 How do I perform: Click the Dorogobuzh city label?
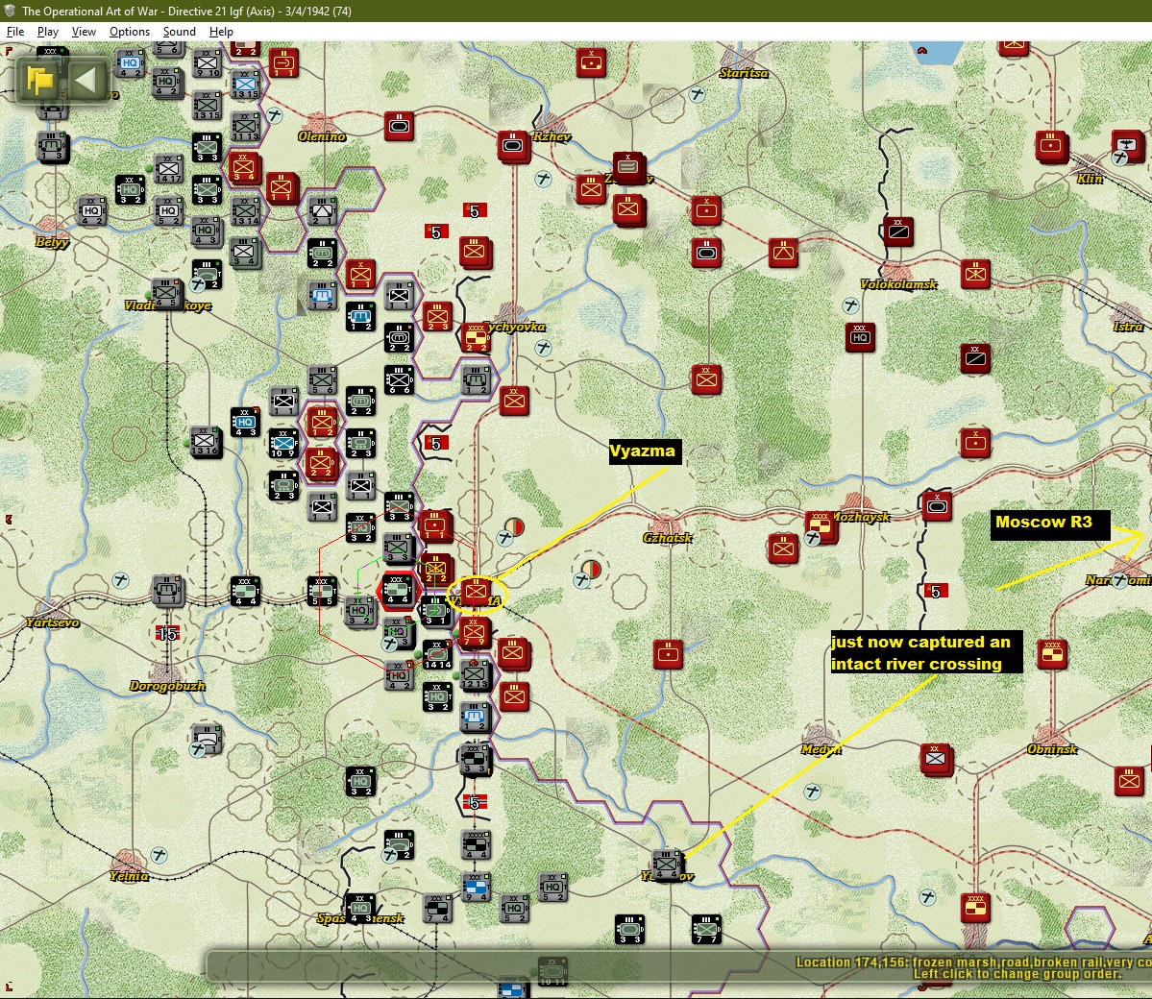pyautogui.click(x=167, y=686)
